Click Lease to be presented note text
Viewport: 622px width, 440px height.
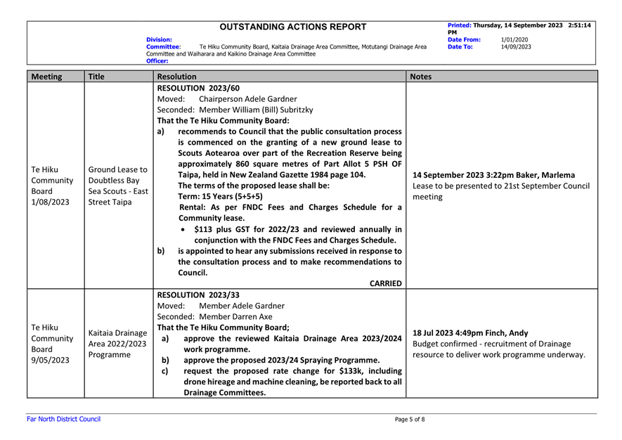coord(501,191)
